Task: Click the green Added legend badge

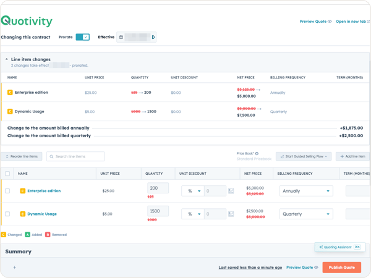Action: tap(27, 235)
